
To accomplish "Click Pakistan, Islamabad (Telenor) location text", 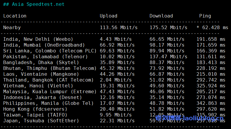I will pos(45,57).
